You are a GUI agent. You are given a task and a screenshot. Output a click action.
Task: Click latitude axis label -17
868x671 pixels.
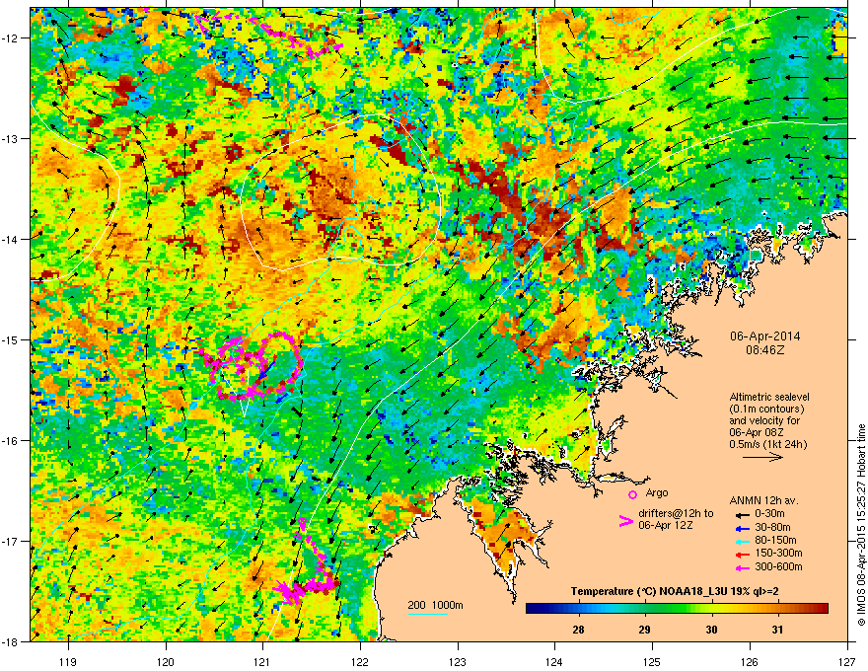click(x=10, y=541)
